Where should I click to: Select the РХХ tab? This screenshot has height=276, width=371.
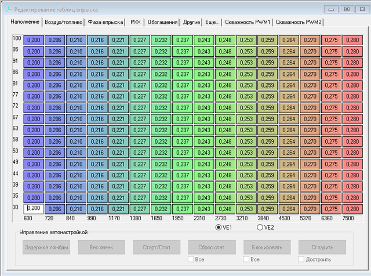point(135,22)
